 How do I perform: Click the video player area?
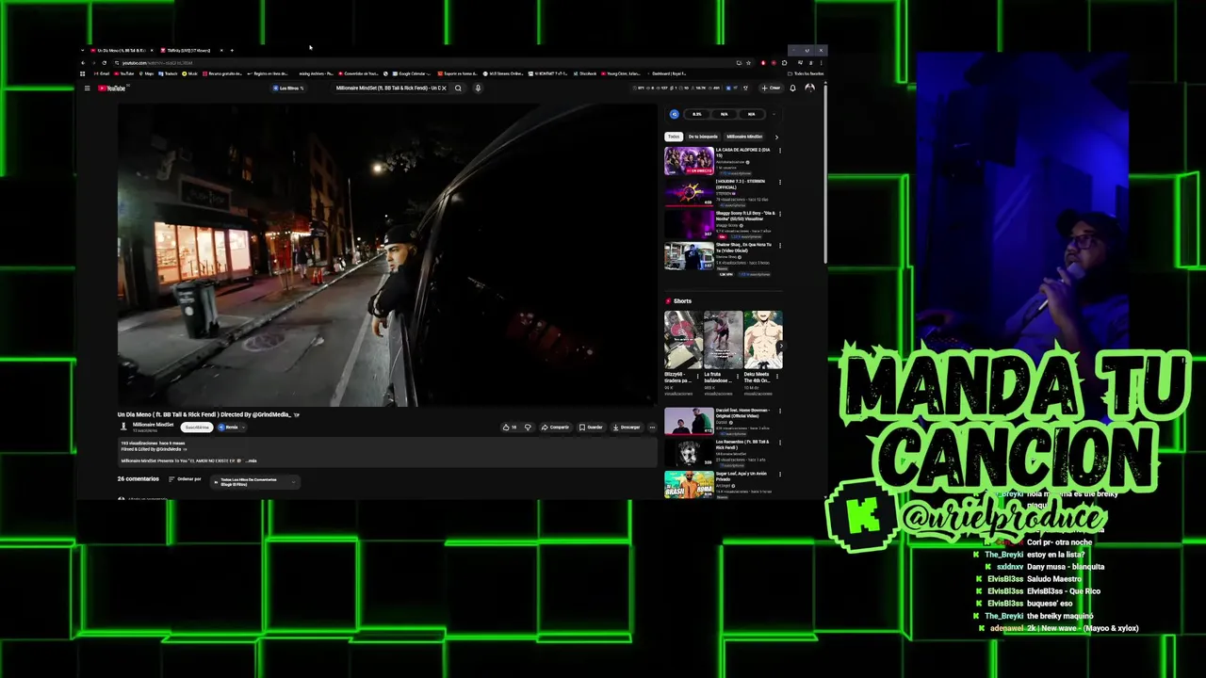click(386, 254)
